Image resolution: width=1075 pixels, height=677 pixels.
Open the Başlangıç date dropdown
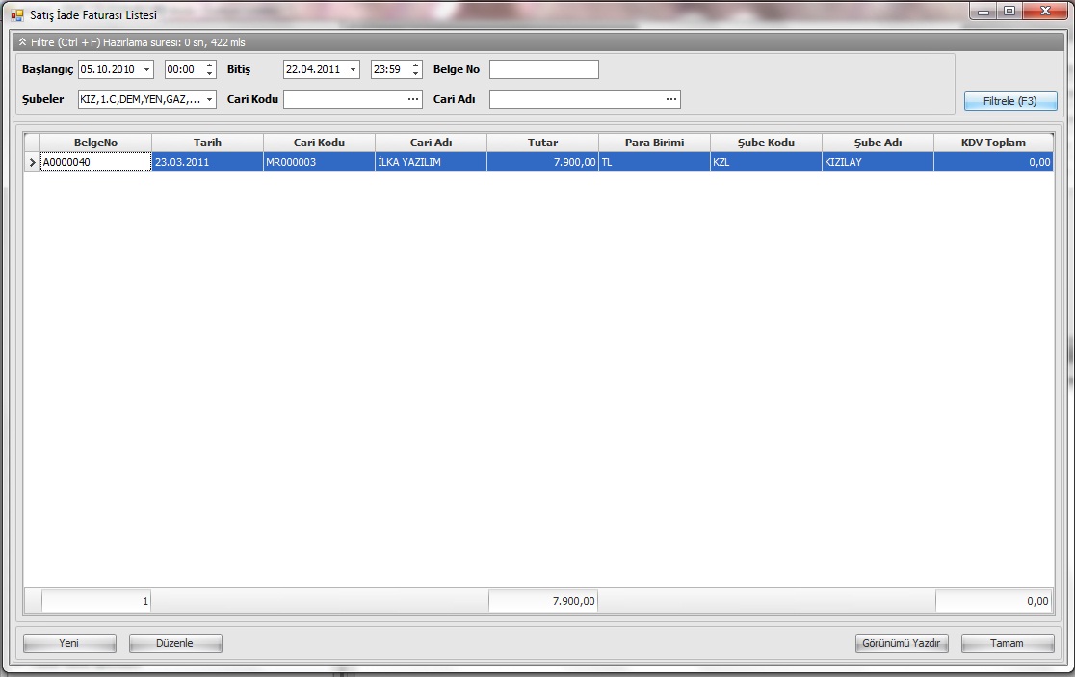click(x=146, y=70)
